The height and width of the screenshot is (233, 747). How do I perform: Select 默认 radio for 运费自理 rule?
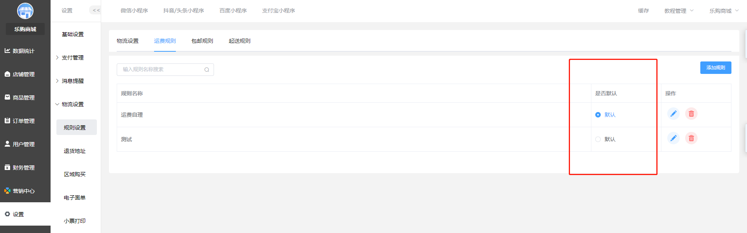click(598, 115)
